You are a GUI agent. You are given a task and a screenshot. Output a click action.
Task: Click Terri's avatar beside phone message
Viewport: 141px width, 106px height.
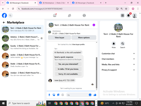(x=50, y=81)
